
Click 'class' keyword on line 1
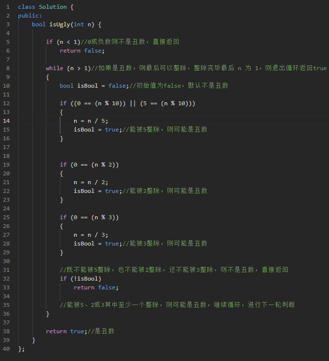pyautogui.click(x=26, y=7)
